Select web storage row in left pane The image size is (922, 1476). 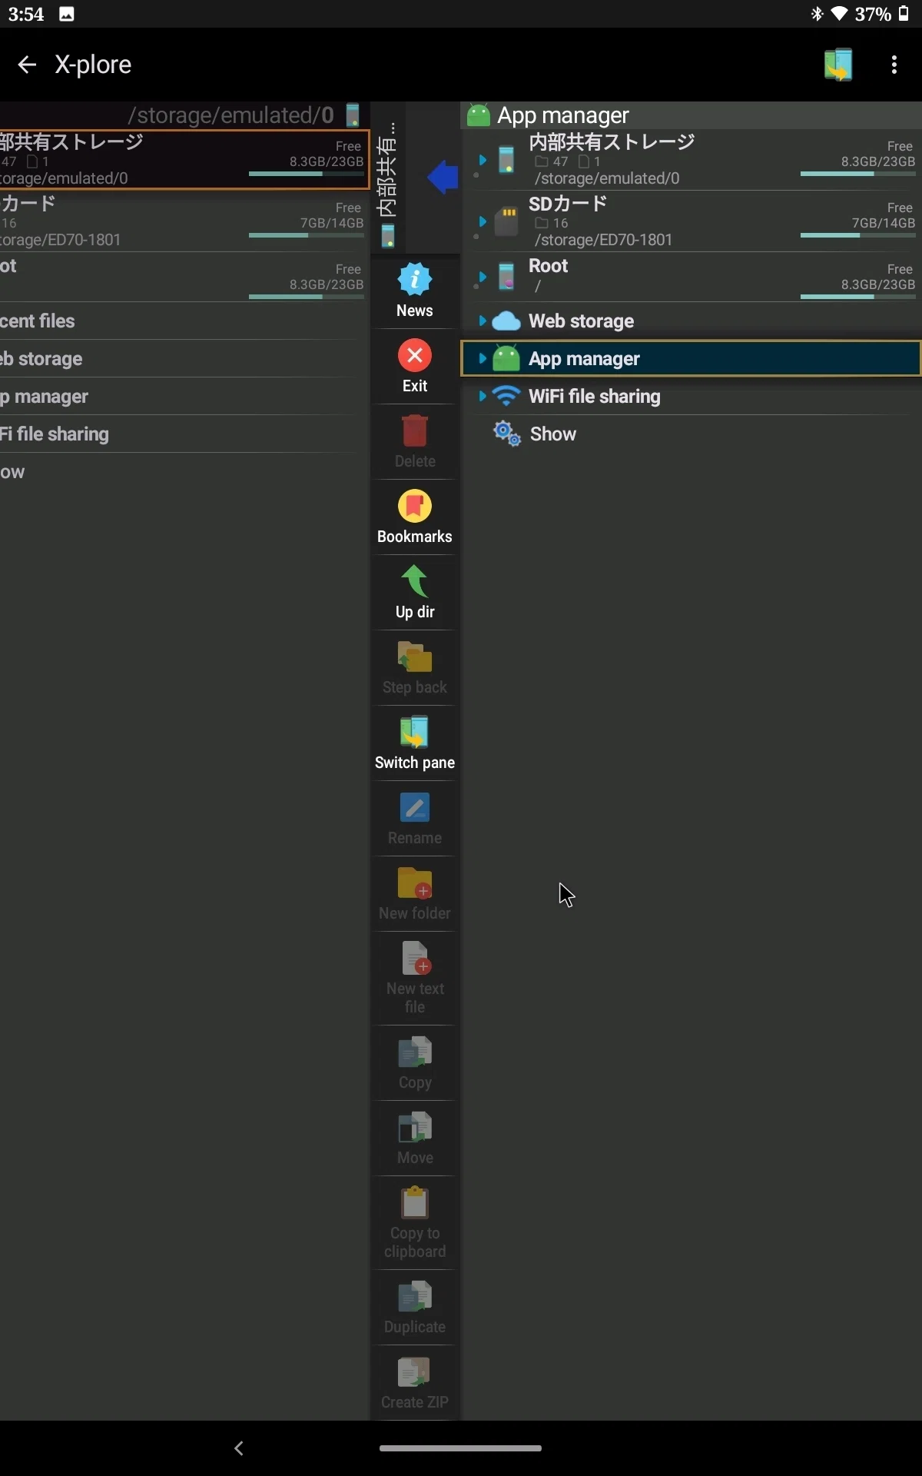(184, 358)
